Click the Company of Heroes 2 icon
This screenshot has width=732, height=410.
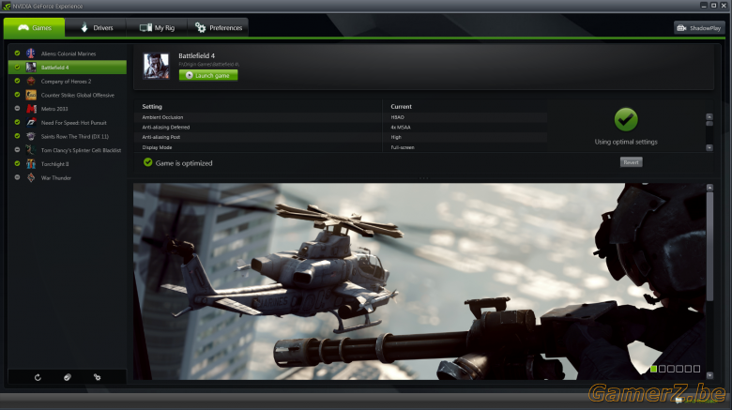pos(31,81)
